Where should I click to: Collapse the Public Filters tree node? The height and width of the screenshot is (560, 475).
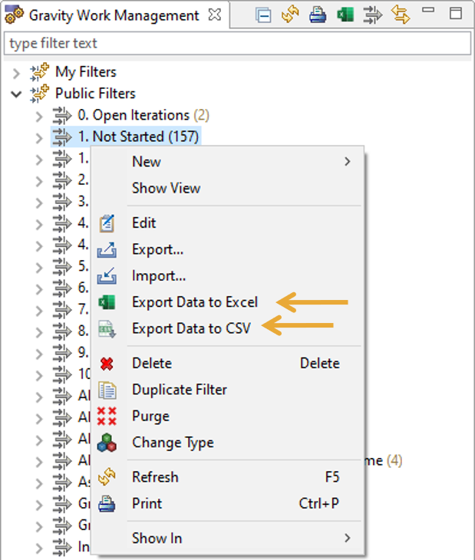pyautogui.click(x=17, y=94)
